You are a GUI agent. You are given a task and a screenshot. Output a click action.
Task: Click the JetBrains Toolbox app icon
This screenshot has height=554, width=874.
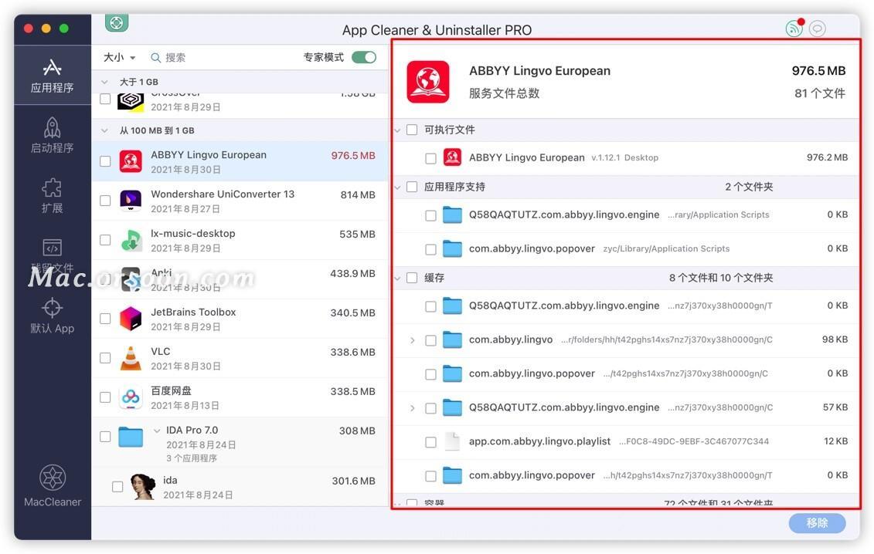pos(130,318)
